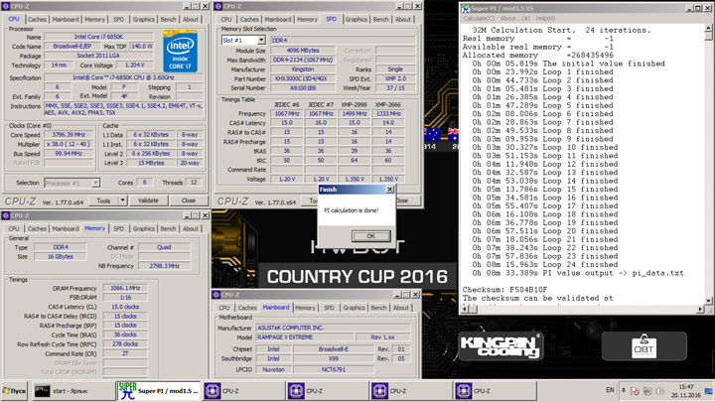The height and width of the screenshot is (402, 715).
Task: Click the Intel Core i7 logo badge
Action: coord(180,51)
